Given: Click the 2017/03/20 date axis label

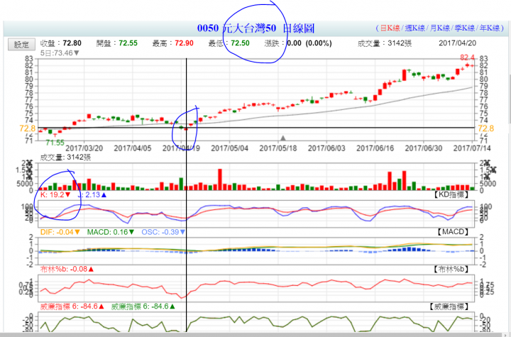Looking at the screenshot, I should 84,148.
